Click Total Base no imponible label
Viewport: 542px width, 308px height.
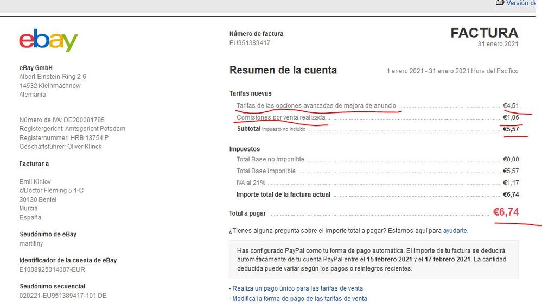(x=270, y=160)
